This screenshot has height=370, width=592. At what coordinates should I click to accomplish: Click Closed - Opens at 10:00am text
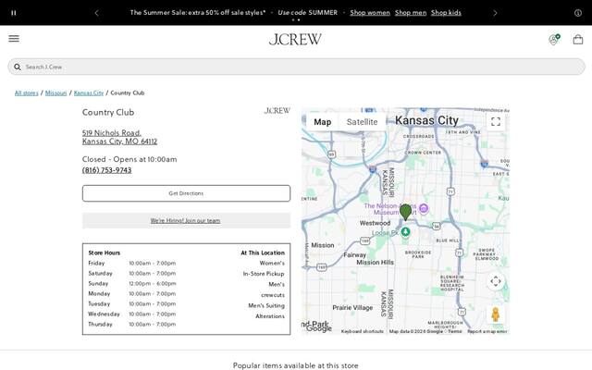coord(129,159)
